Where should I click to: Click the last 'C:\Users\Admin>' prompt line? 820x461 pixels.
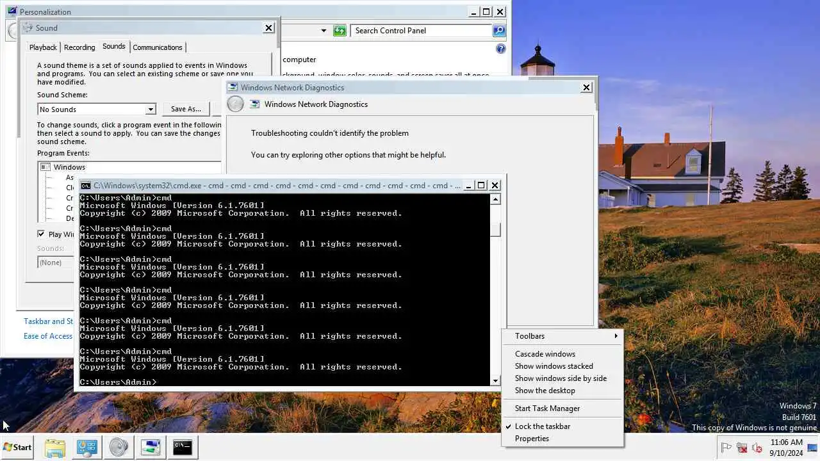pos(118,382)
